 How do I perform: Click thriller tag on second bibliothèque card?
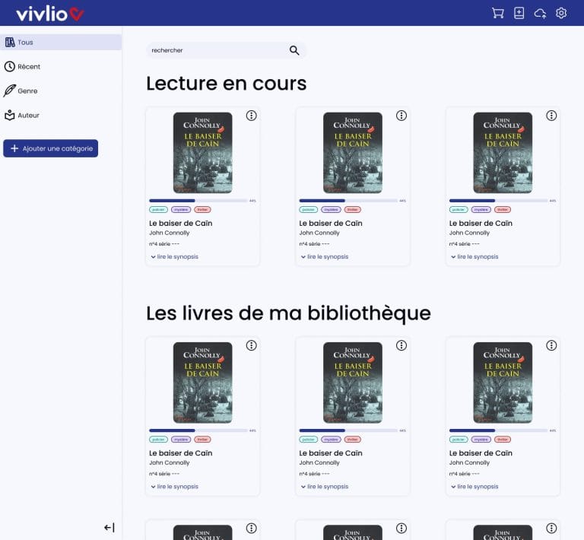[353, 440]
